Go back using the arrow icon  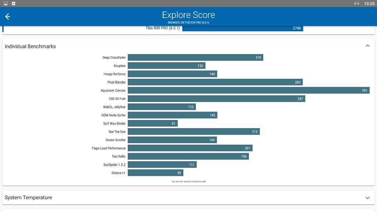(x=7, y=16)
